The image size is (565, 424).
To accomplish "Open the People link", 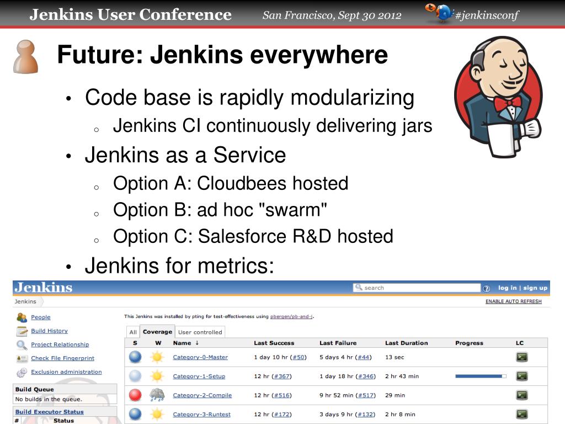I will [41, 317].
